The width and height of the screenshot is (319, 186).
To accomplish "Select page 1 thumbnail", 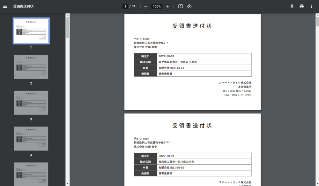I will pyautogui.click(x=31, y=31).
